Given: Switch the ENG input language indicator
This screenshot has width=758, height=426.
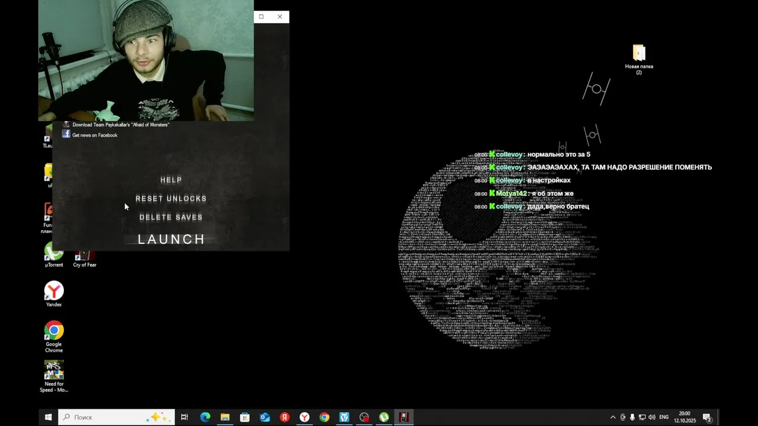Looking at the screenshot, I should (x=664, y=417).
